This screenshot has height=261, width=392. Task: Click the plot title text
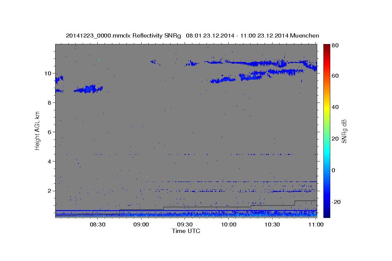(x=192, y=36)
